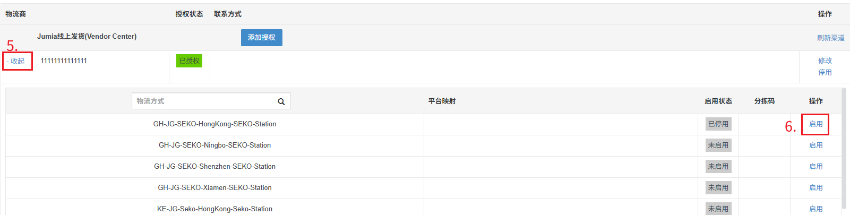Click the 修改 link for account 11111111111111

click(825, 61)
